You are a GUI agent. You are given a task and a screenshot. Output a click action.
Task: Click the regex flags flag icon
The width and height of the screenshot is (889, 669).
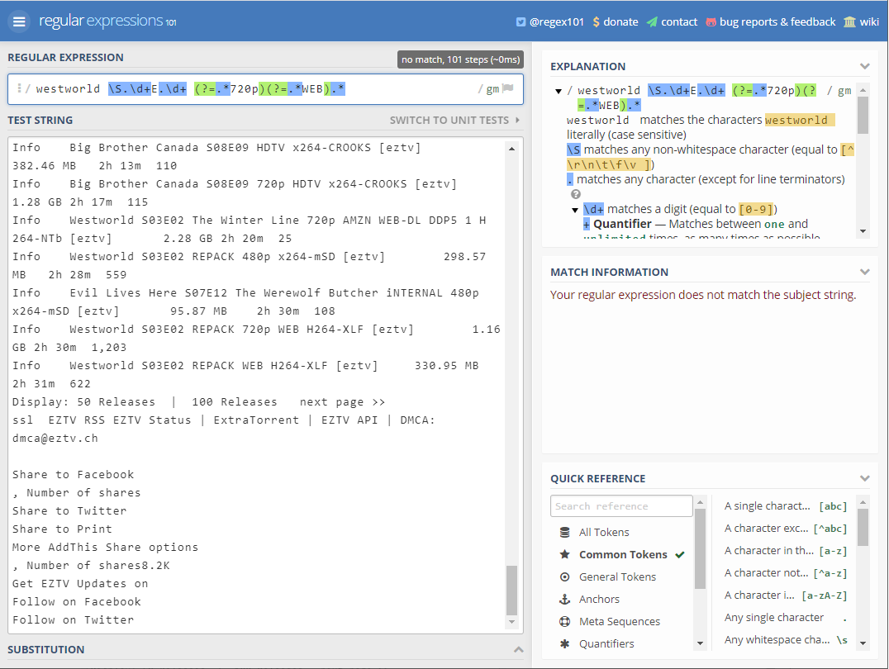[x=508, y=88]
